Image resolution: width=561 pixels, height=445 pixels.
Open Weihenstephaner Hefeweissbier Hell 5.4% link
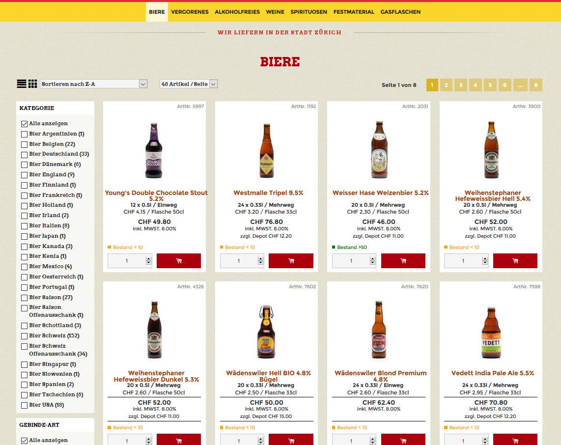click(x=493, y=195)
